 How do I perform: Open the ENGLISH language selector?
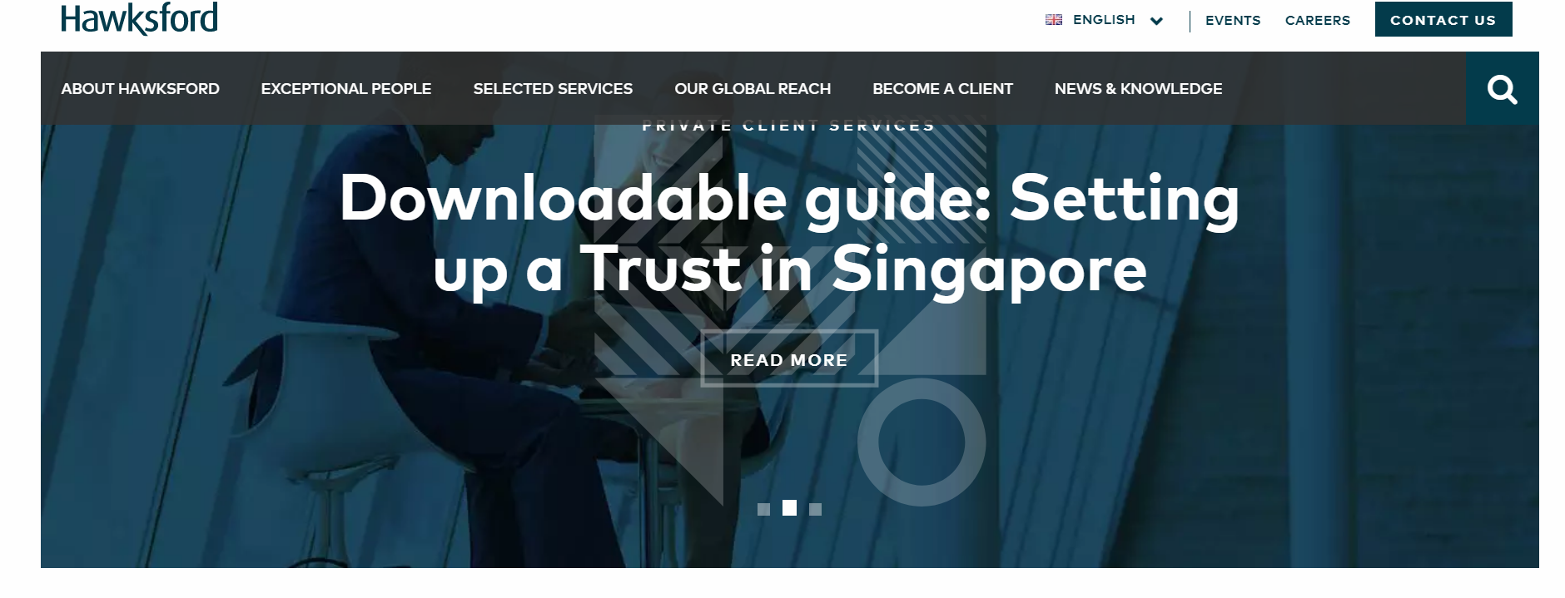(1104, 20)
